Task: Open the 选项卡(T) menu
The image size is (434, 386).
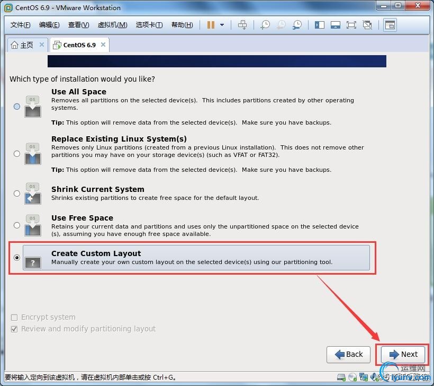Action: [149, 25]
